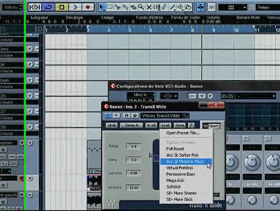Select the Draw pencil tool
The width and height of the screenshot is (280, 211).
point(165,7)
